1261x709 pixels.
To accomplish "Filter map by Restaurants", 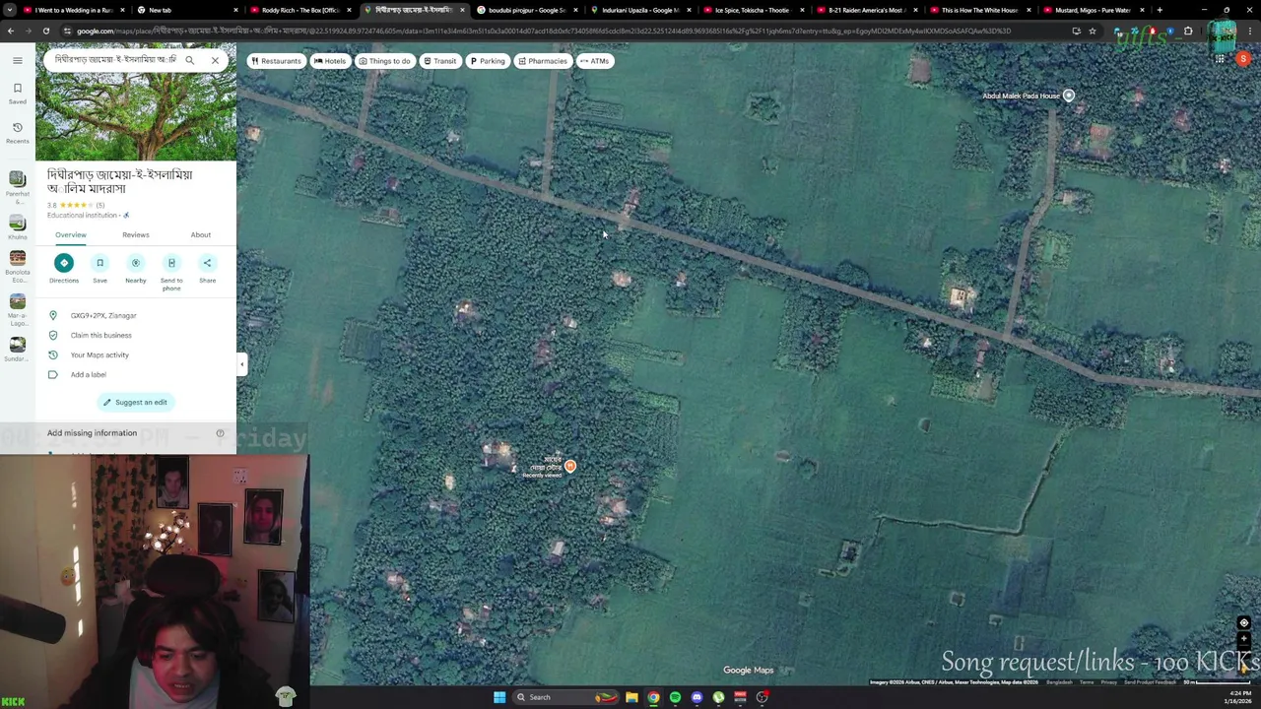I will 276,61.
